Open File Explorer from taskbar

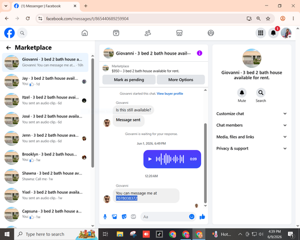120,234
